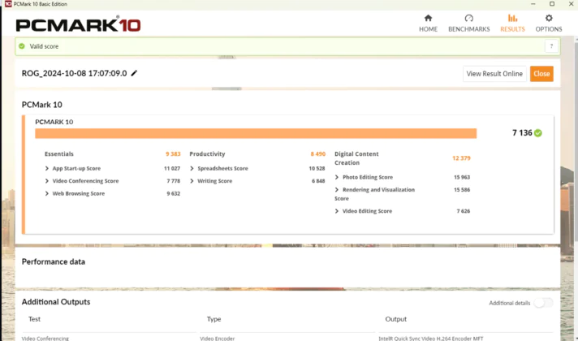Screen dimensions: 578x341
Task: Switch to the RESULTS tab
Action: click(512, 24)
